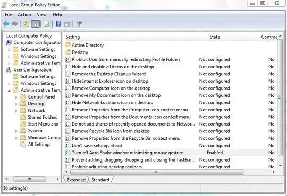Select Remove Properties from Computer icon context menu

point(130,110)
